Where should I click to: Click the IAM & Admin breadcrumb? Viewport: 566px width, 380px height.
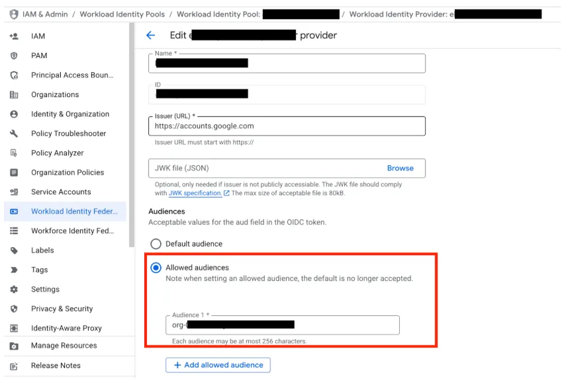45,15
